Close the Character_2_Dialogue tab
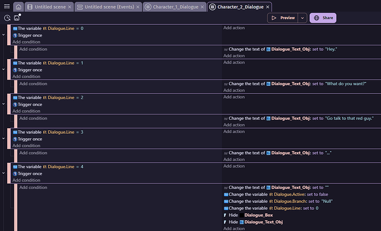This screenshot has width=381, height=231. [x=268, y=7]
